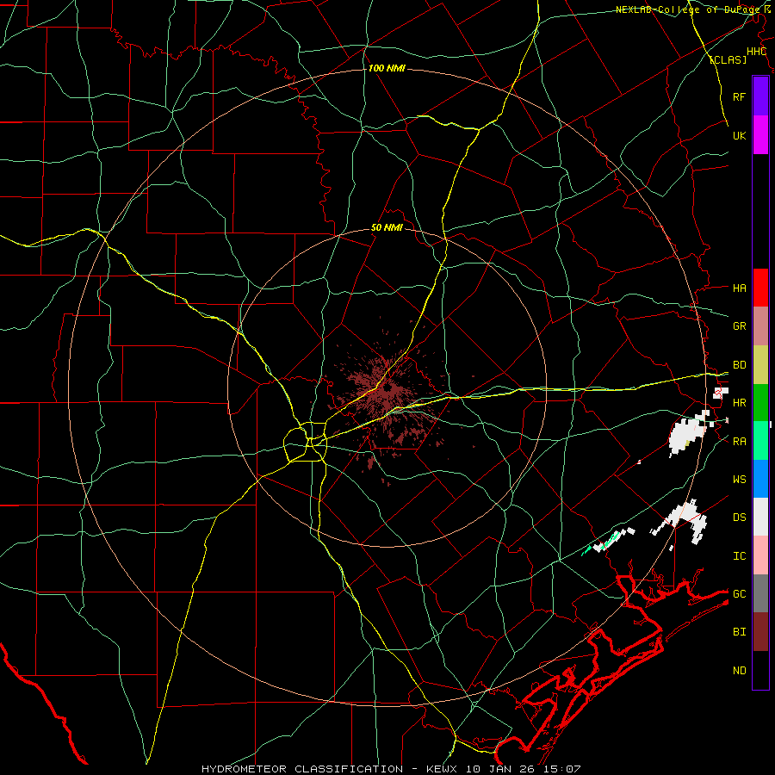Pick the WS blue legend swatch
Viewport: 775px width, 775px height.
(x=760, y=479)
